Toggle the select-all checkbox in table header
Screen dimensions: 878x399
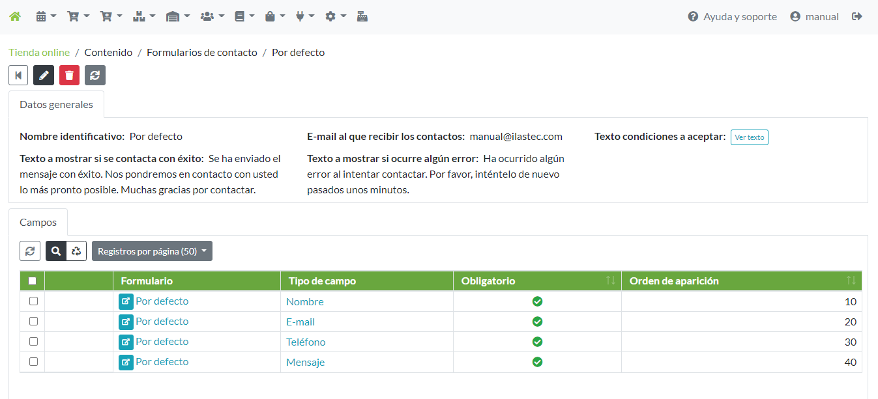tap(33, 281)
